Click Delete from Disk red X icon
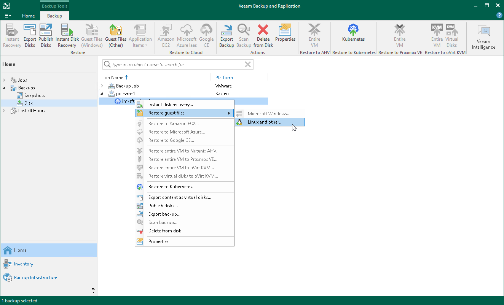Screen dimensions: 504x305 [263, 36]
